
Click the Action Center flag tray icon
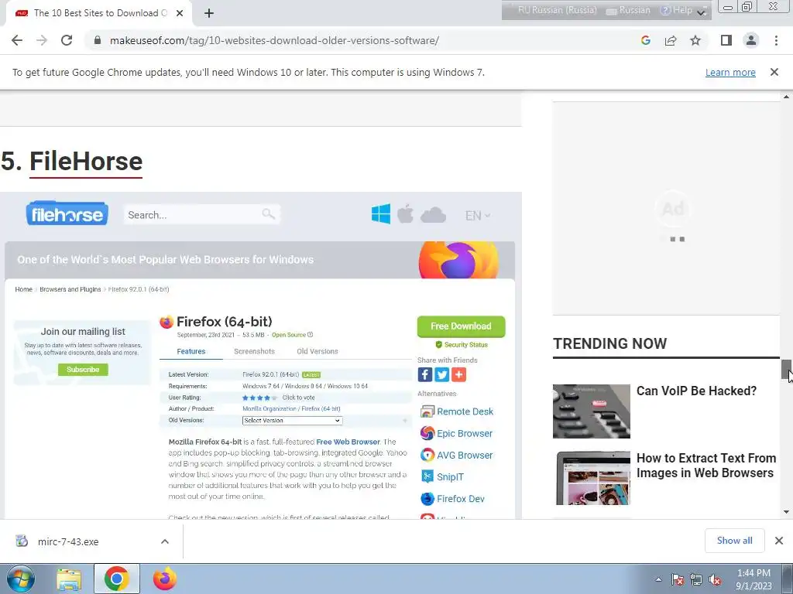(x=678, y=579)
